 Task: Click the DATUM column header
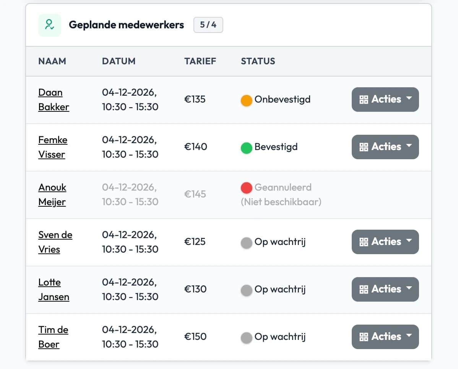pos(119,61)
